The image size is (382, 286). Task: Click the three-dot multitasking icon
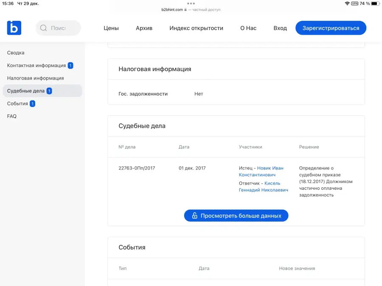point(191,3)
